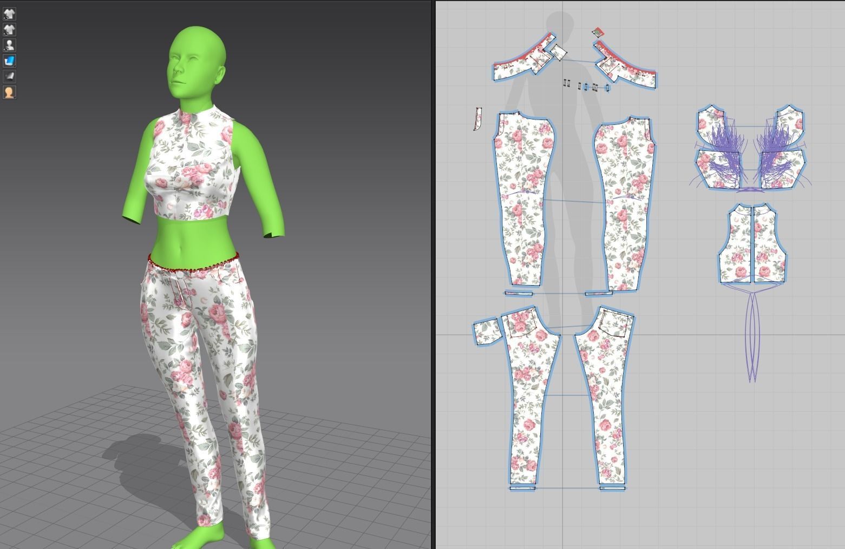Select the small pocket bag pattern piece

click(488, 331)
